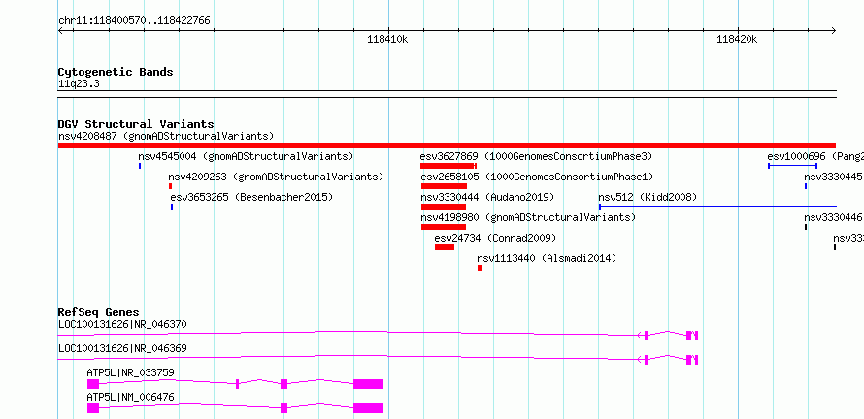The image size is (864, 419).
Task: Click the nsv3330446 variant label
Action: click(833, 217)
